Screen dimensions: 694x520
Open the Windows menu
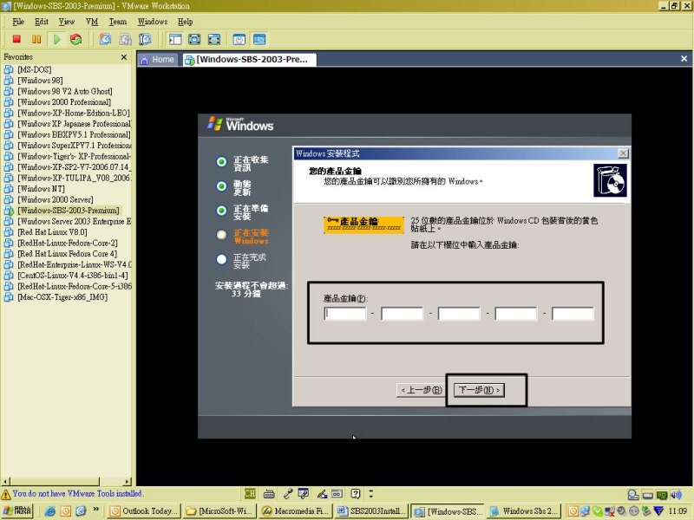[153, 21]
